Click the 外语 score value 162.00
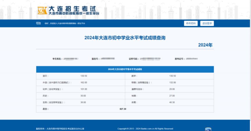The width and height of the screenshot is (251, 131). click(x=84, y=83)
